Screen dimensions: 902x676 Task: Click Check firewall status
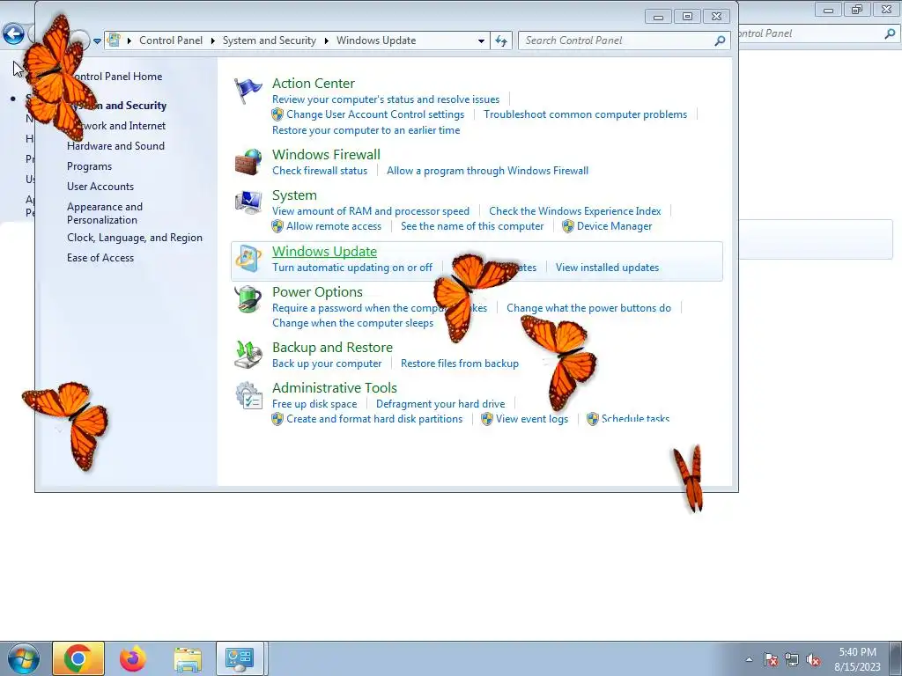320,170
